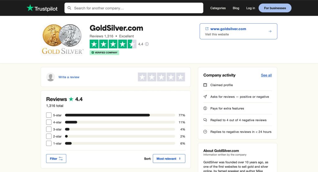The height and width of the screenshot is (172, 318).
Task: Click the paper plane asks-for-reviews icon
Action: (x=205, y=97)
